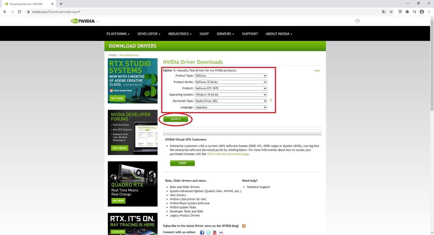Expand the DRIVERS menu

pos(225,34)
